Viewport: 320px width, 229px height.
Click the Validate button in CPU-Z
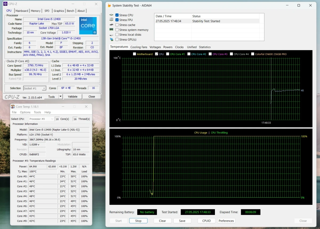[x=73, y=97]
